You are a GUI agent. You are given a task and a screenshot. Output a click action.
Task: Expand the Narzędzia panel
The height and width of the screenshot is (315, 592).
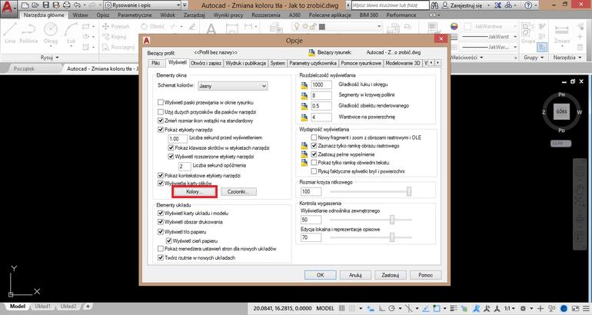[x=567, y=58]
